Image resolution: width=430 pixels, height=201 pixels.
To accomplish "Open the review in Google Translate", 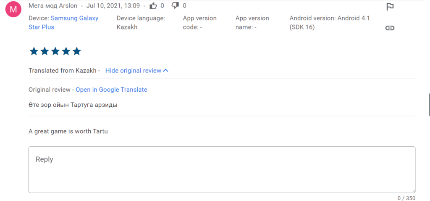I will 111,90.
